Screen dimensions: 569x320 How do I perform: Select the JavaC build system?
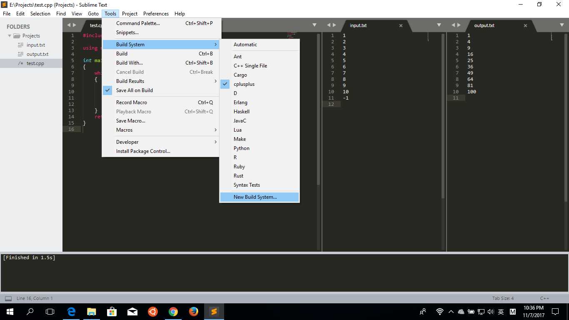[260, 121]
